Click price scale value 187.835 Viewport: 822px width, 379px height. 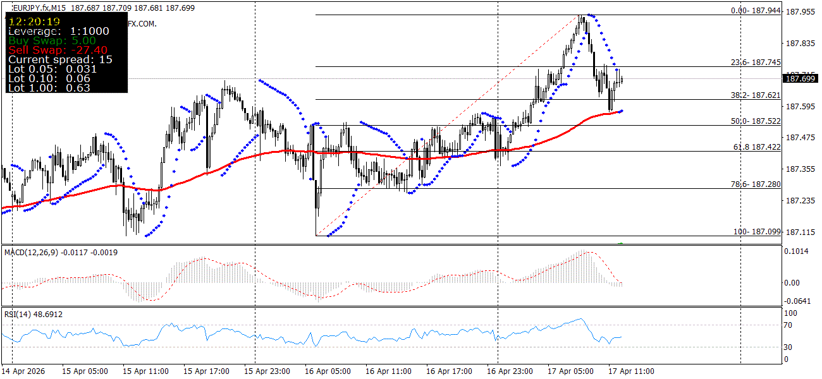click(x=800, y=43)
